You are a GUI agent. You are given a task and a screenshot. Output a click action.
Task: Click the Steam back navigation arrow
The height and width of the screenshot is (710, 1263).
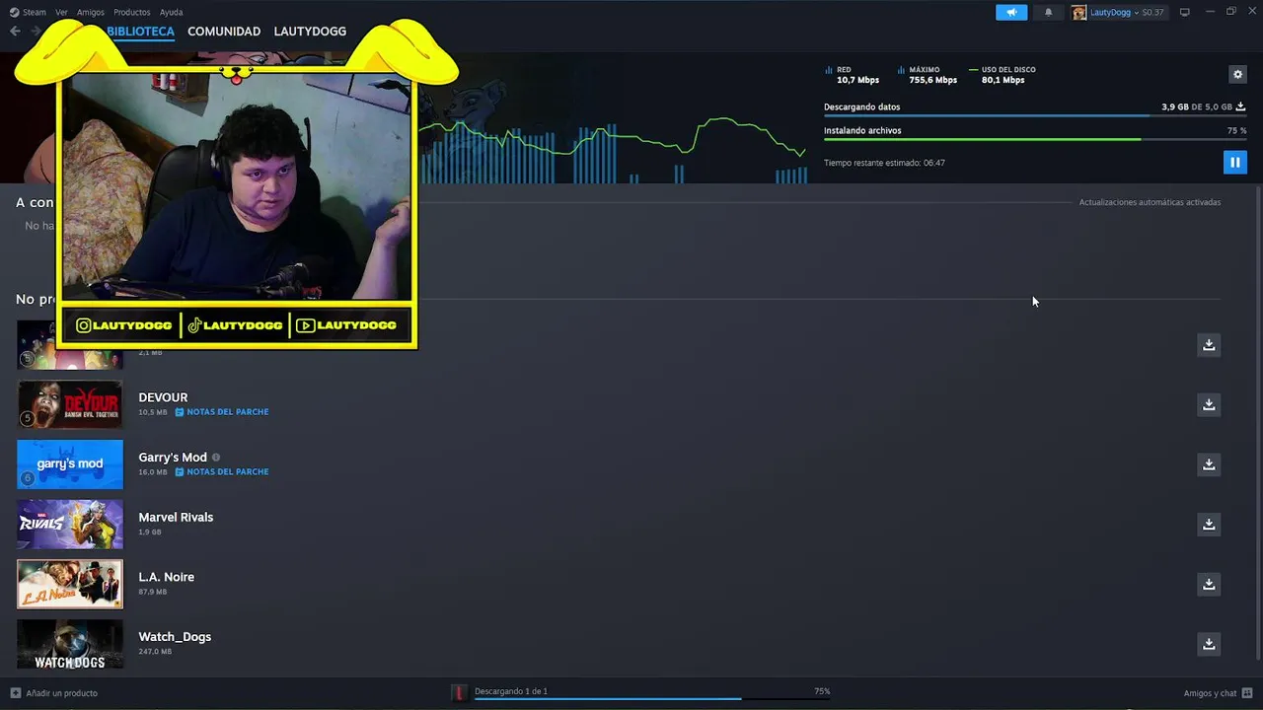[15, 32]
